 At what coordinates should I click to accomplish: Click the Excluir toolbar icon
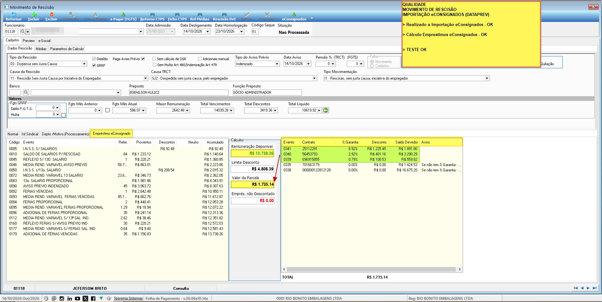point(52,14)
